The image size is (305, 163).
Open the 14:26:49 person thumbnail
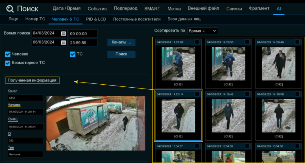coord(278,63)
